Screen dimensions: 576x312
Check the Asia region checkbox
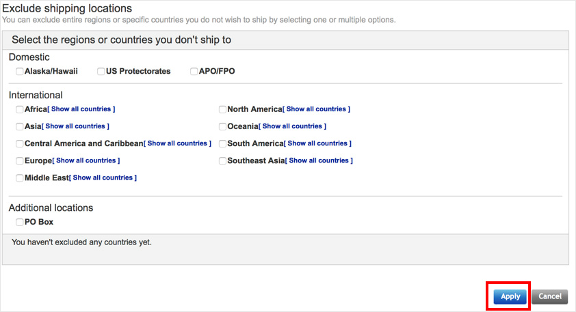[x=19, y=126]
